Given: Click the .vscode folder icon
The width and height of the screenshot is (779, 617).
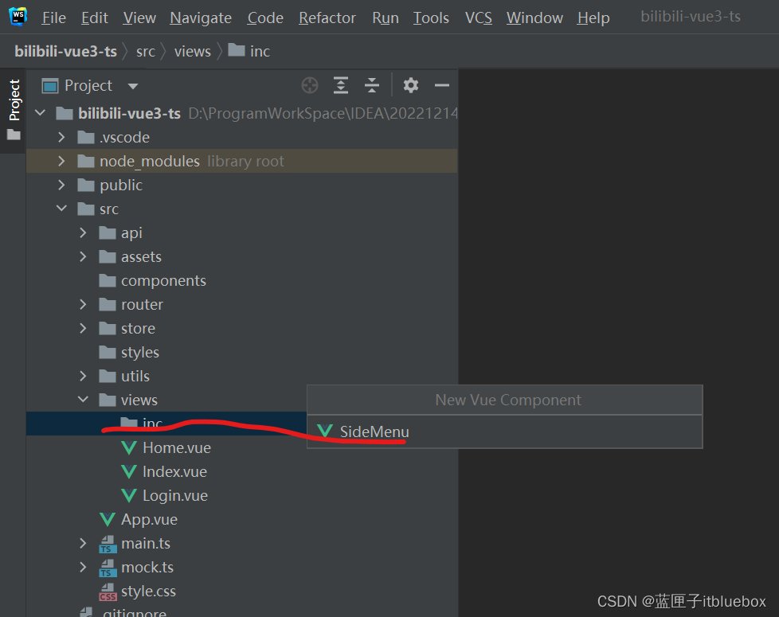Looking at the screenshot, I should (x=86, y=137).
